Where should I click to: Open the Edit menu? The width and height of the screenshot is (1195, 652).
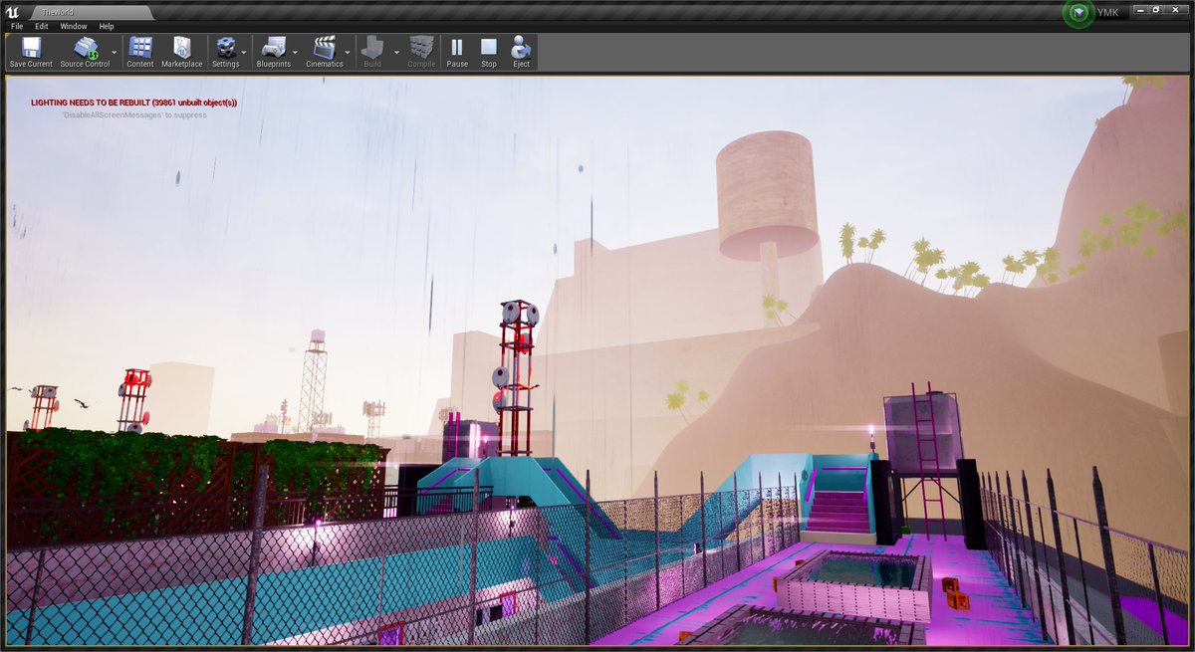(x=41, y=26)
